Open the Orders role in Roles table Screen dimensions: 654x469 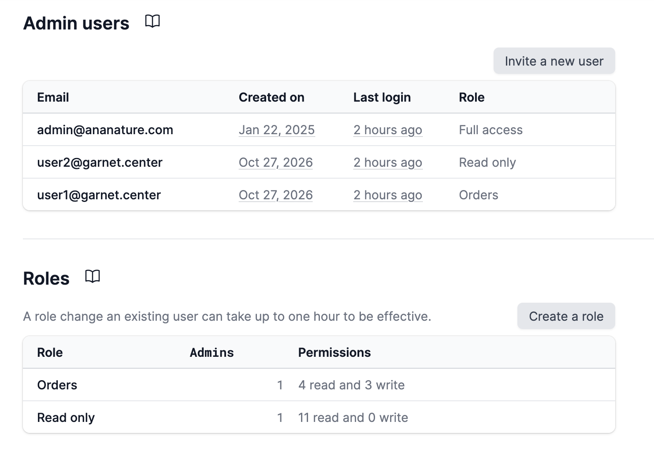[x=57, y=385]
